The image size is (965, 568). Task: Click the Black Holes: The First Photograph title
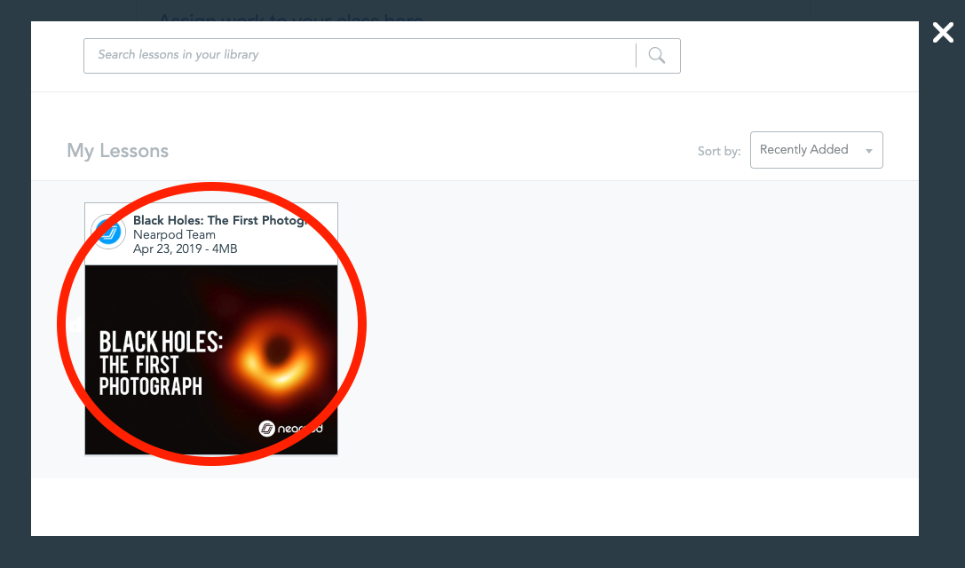218,220
